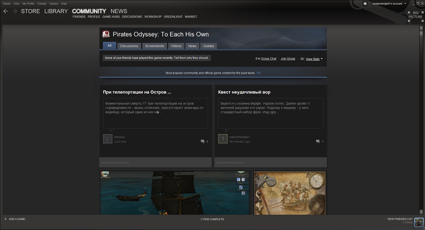Click Wesker's avatar on first discussion

tap(108, 139)
